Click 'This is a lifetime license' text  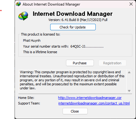pos(40,52)
